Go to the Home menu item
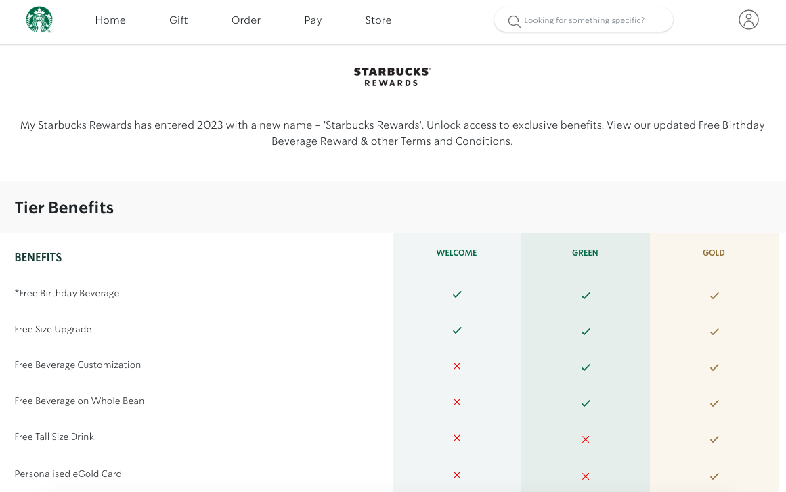Viewport: 786px width, 492px height. coord(110,20)
